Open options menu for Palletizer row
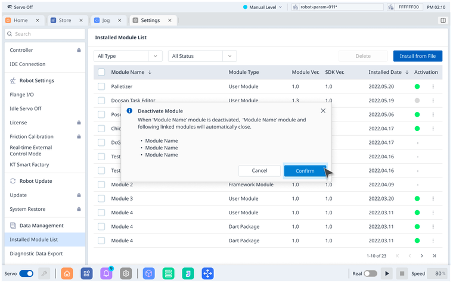Image resolution: width=453 pixels, height=284 pixels. [433, 86]
